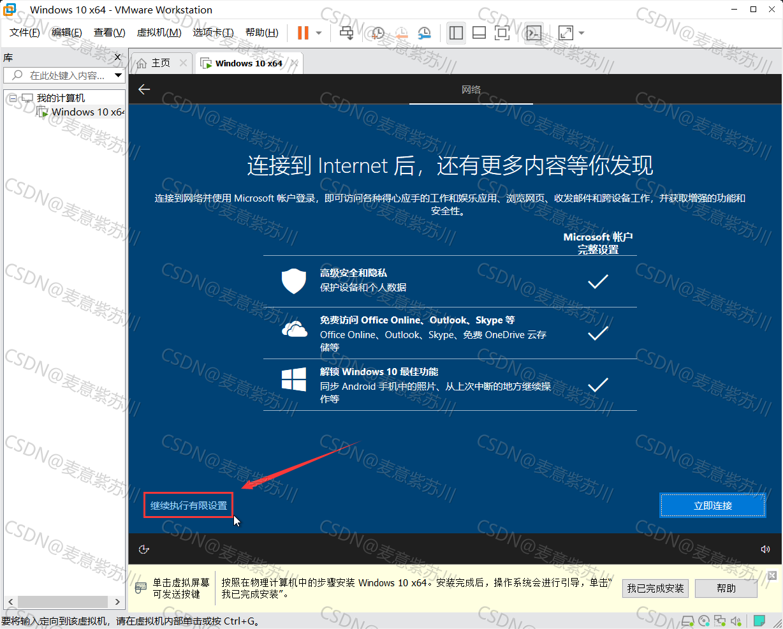Viewport: 783px width, 629px height.
Task: Toggle the library sidebar view icon
Action: pyautogui.click(x=456, y=33)
